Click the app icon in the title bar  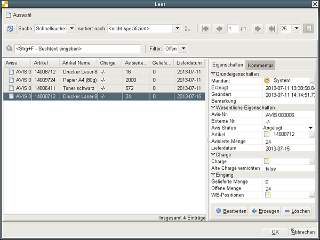click(x=5, y=4)
